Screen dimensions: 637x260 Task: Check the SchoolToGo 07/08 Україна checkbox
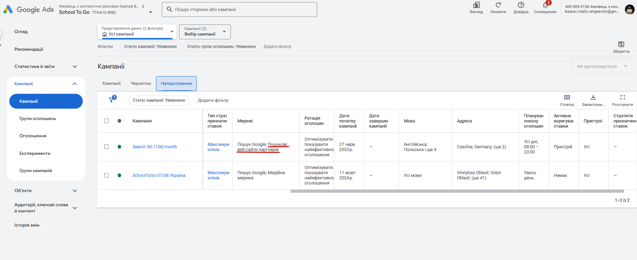(x=106, y=176)
